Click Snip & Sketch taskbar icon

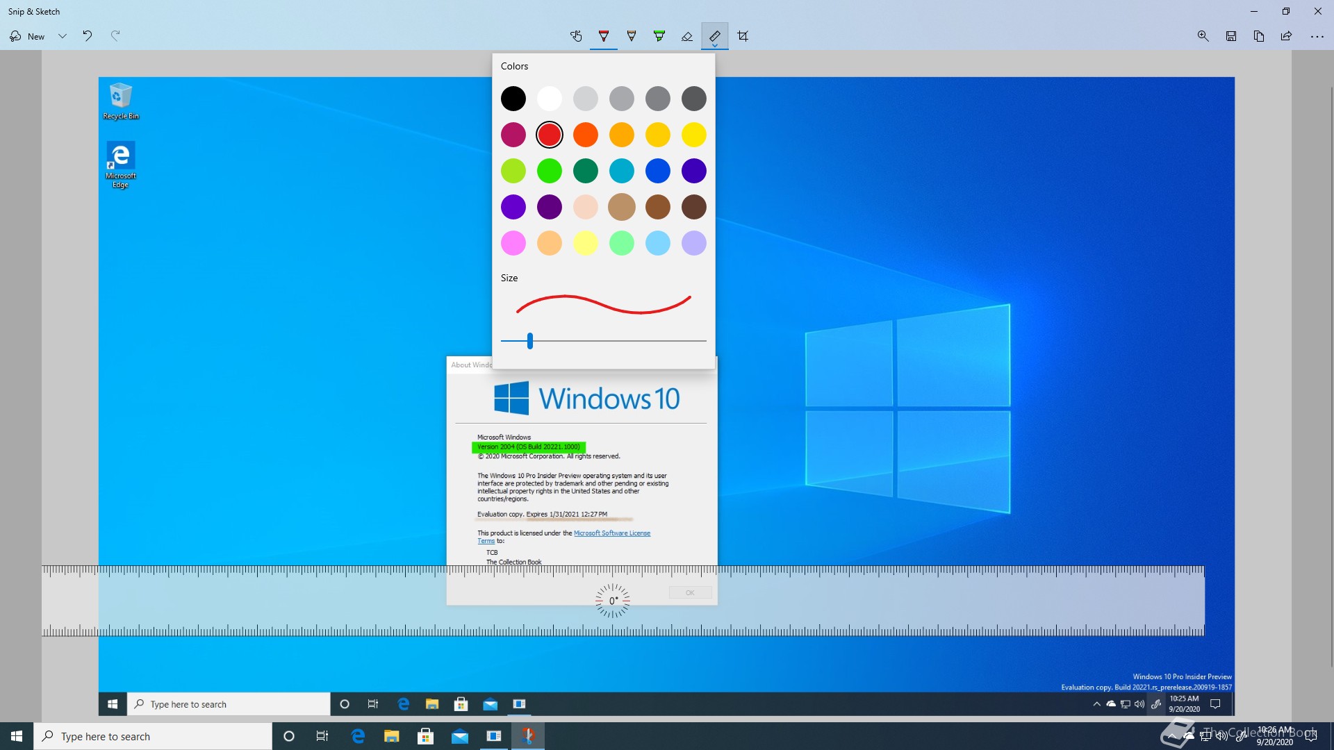[528, 736]
